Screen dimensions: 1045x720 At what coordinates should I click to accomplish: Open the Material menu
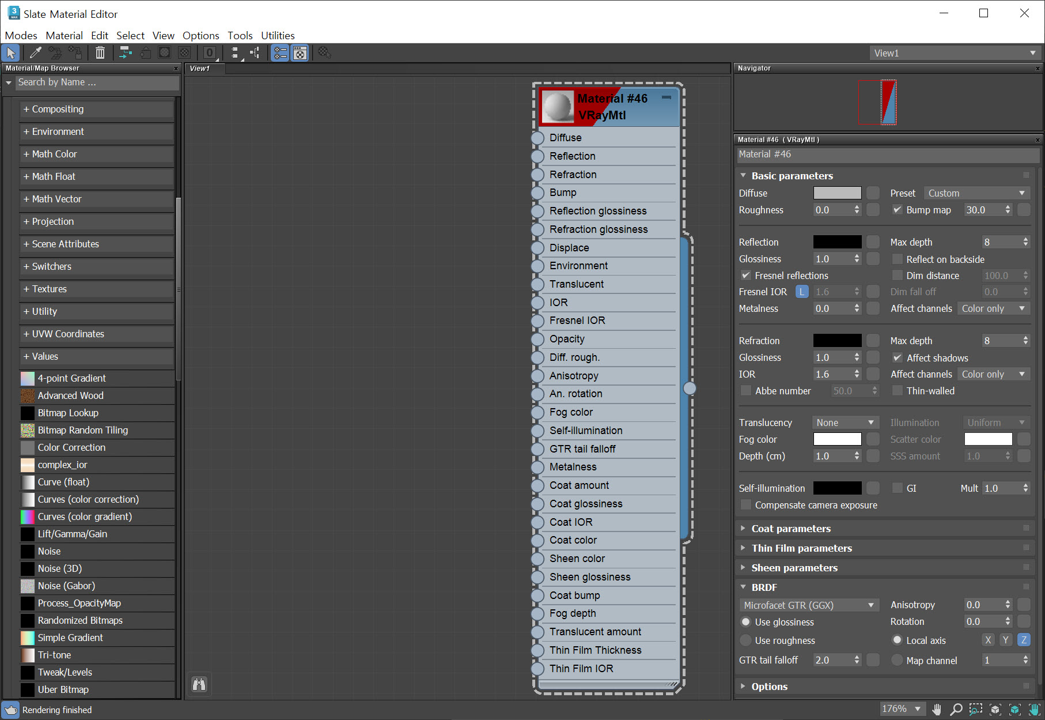coord(64,36)
